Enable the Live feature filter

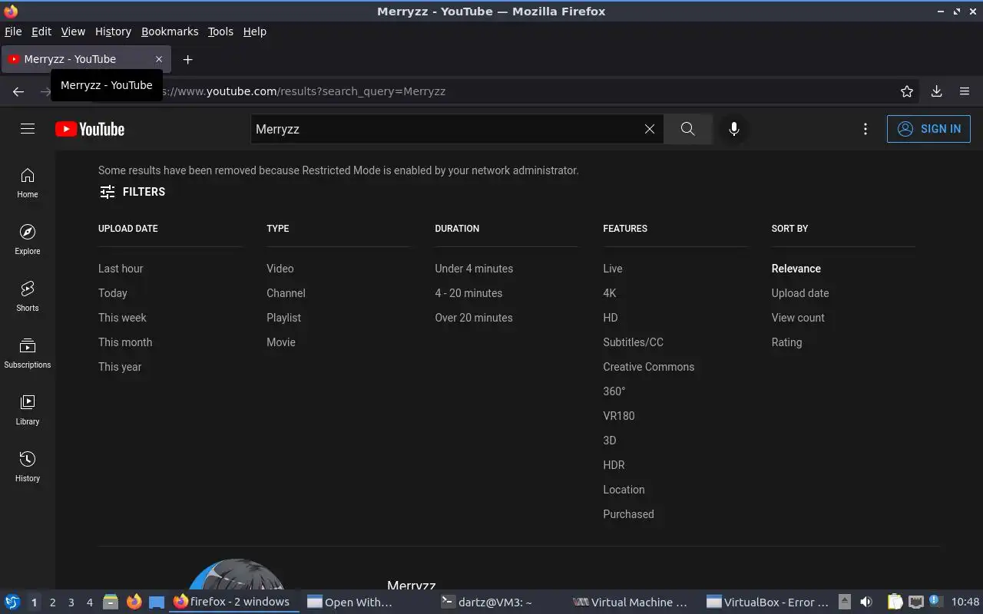613,269
